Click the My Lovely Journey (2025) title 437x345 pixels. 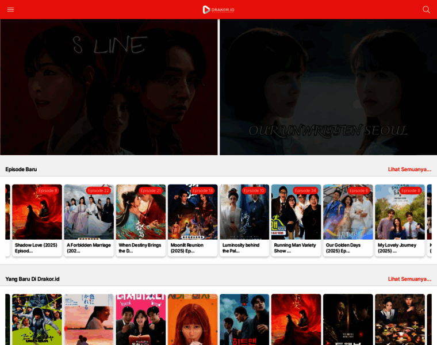397,248
